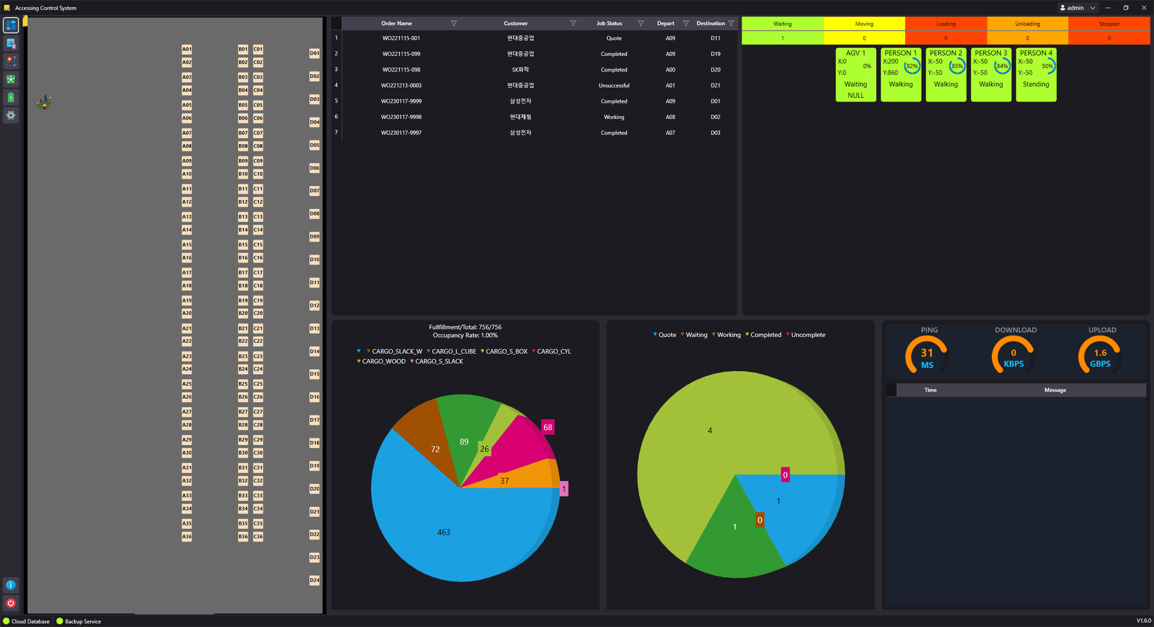Toggle the Completed legend item

pos(765,335)
